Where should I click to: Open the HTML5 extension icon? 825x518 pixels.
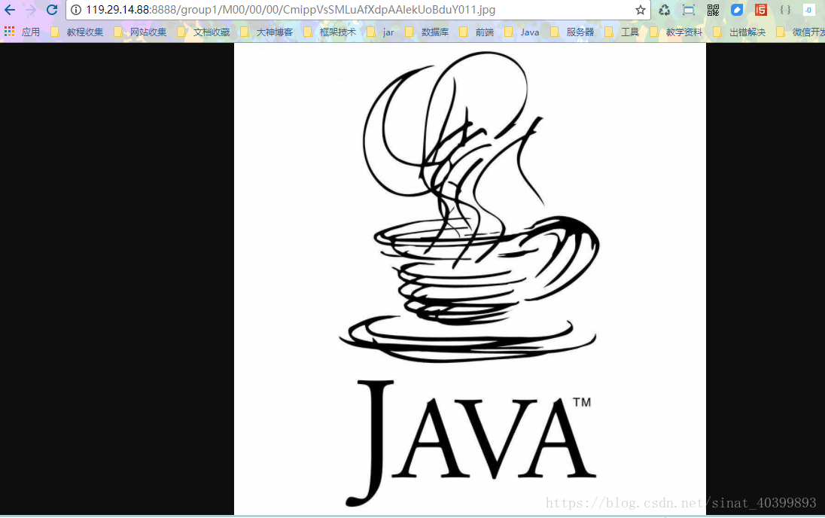(761, 10)
